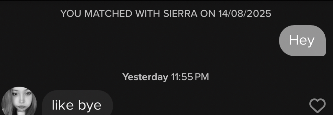Click the name SIERRA in match banner
Image resolution: width=333 pixels, height=115 pixels.
click(181, 14)
